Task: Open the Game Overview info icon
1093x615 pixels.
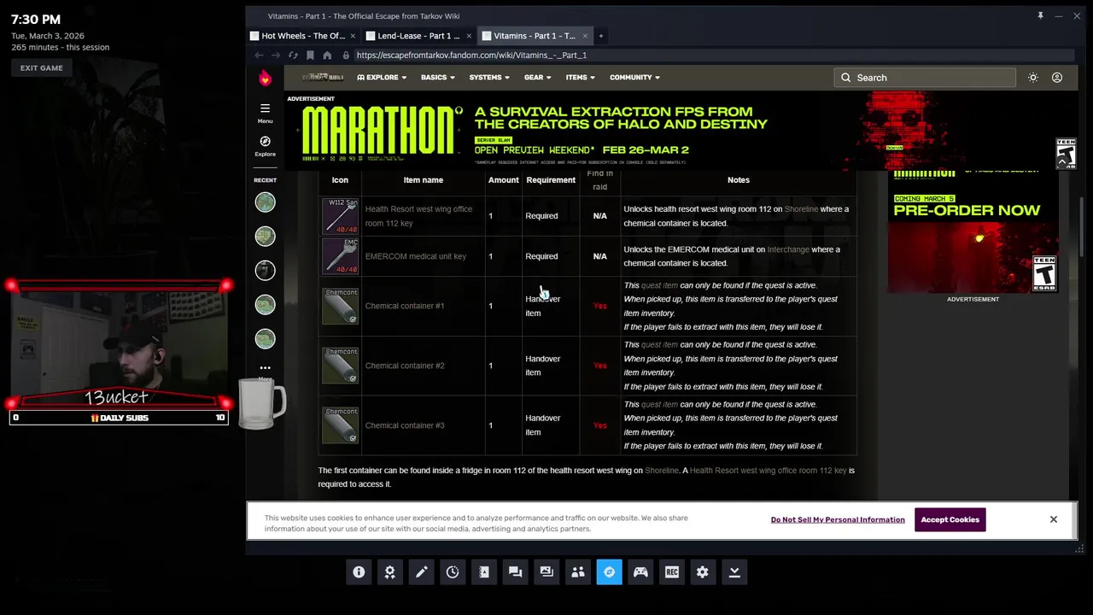Action: pyautogui.click(x=359, y=572)
